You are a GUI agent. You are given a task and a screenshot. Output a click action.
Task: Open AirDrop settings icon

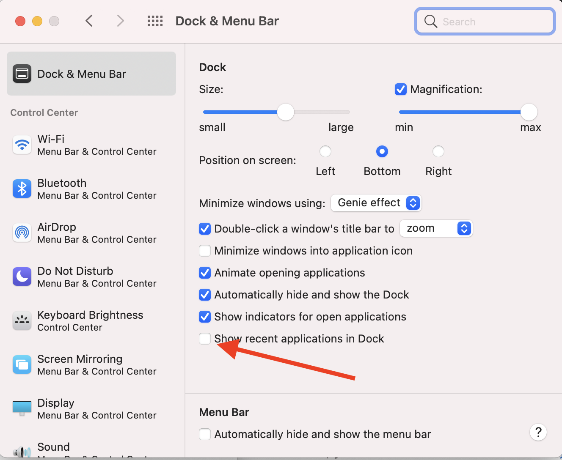click(22, 233)
